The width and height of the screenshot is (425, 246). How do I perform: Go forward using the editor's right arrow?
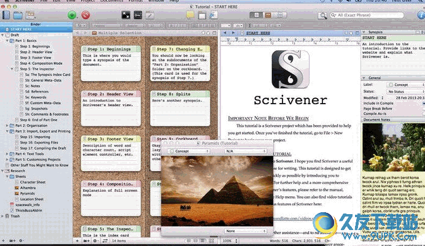pyautogui.click(x=233, y=33)
